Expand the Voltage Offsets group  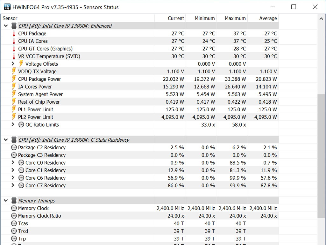tap(13, 64)
